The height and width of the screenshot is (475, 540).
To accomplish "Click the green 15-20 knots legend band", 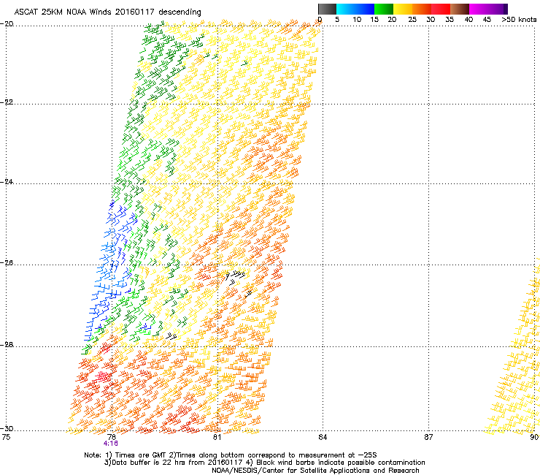I will pos(384,9).
